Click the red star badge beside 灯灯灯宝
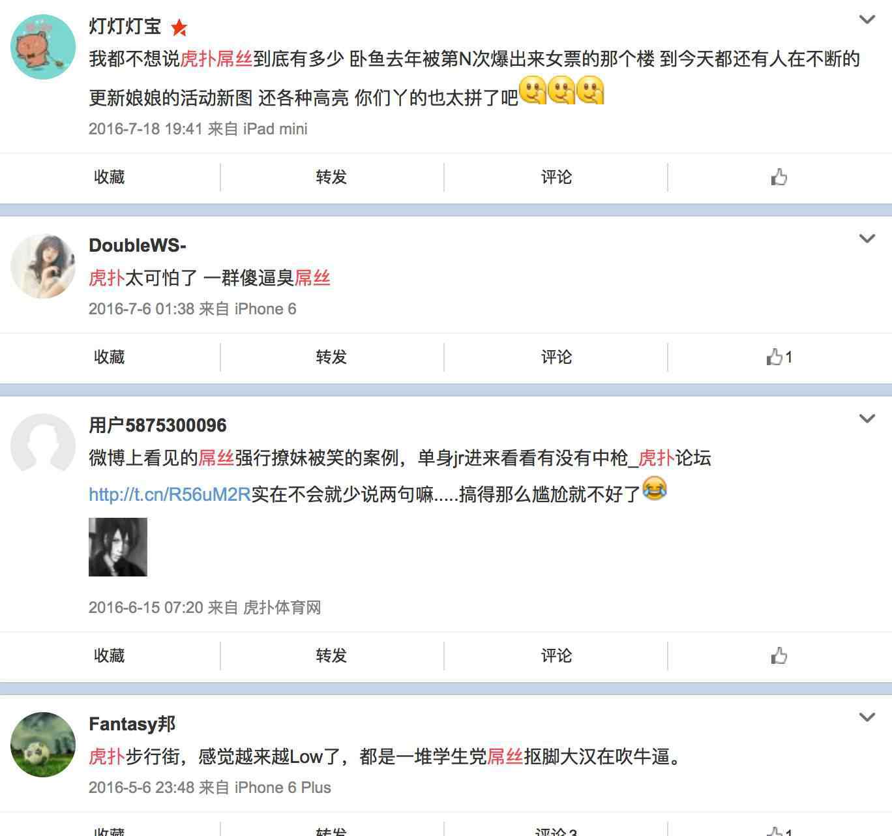This screenshot has width=892, height=836. tap(179, 27)
